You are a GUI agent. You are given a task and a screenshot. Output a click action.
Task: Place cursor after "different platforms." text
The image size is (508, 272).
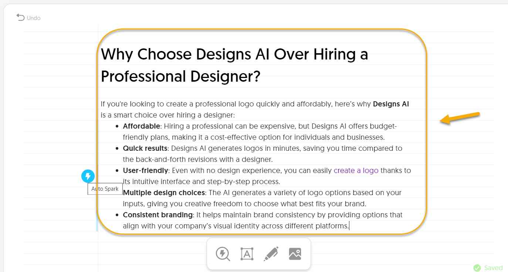[349, 226]
